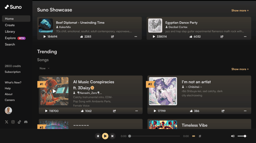Screen dimensions: 256x143
Task: Open the Create page
Action: (10, 25)
